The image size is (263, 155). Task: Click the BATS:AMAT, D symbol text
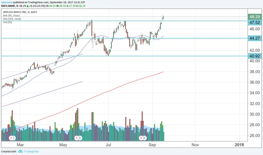[10, 6]
